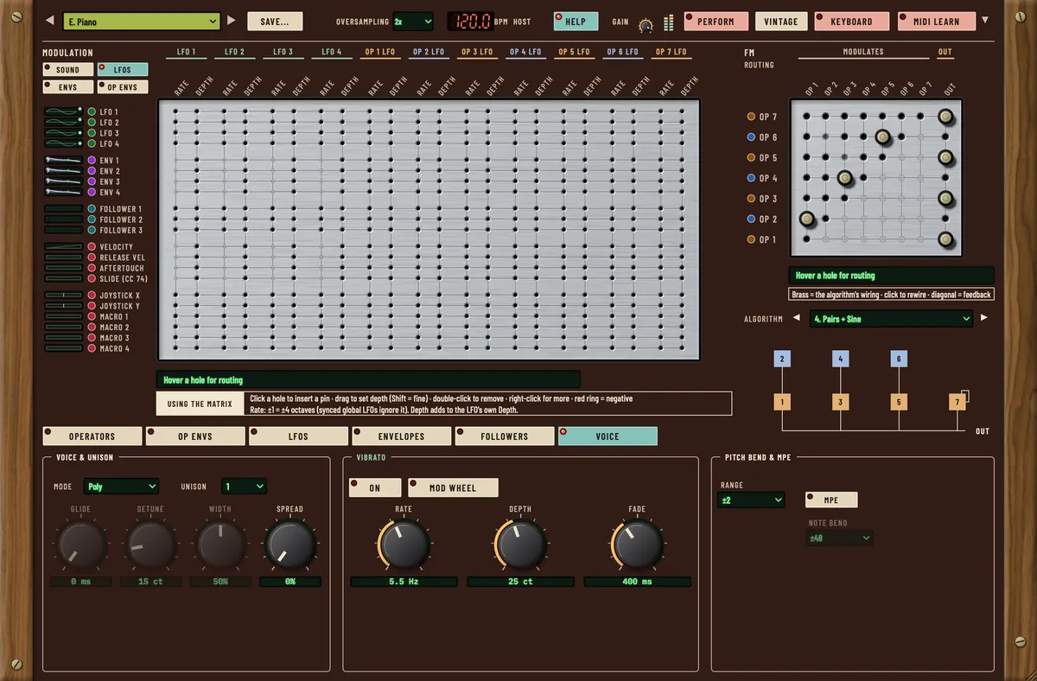Click the Velocity red source dot
The height and width of the screenshot is (681, 1037).
click(x=92, y=247)
